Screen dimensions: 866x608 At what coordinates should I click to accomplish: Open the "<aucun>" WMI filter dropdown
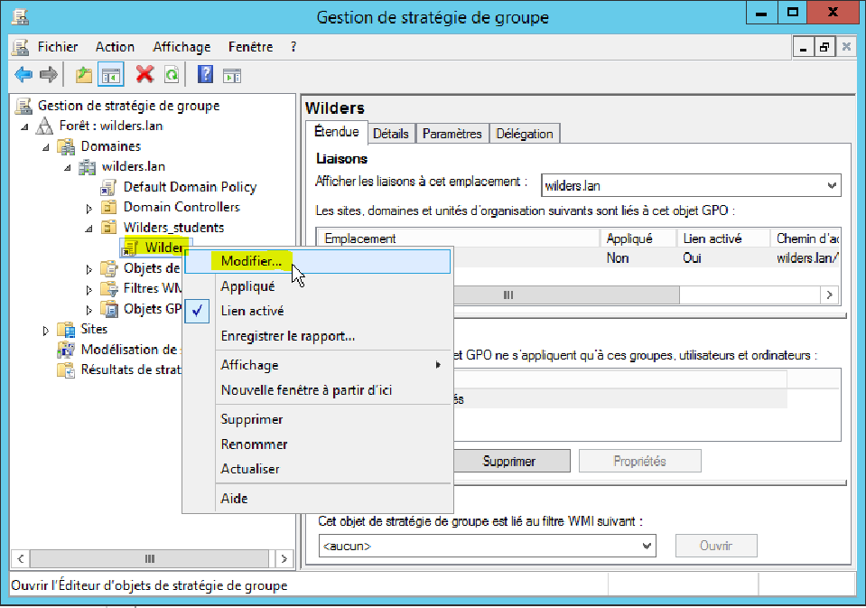[647, 546]
